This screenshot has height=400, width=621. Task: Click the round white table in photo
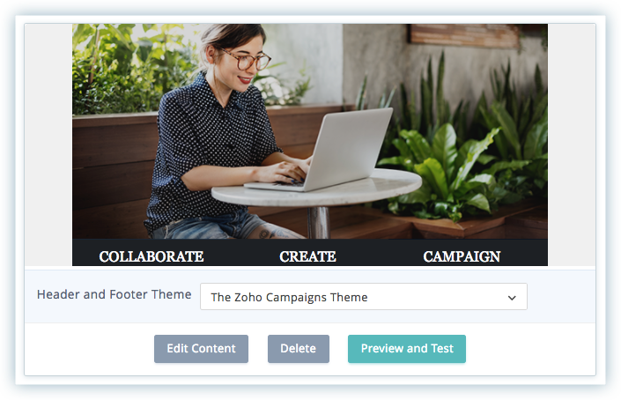pos(317,190)
